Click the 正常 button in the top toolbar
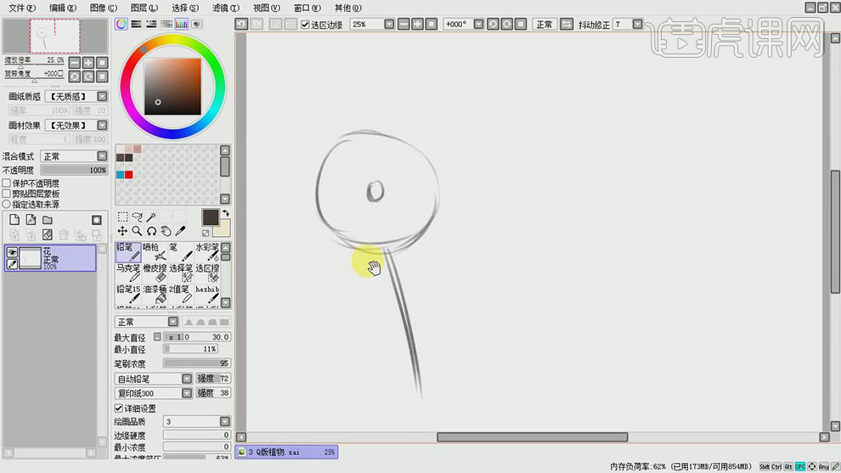 [x=545, y=25]
